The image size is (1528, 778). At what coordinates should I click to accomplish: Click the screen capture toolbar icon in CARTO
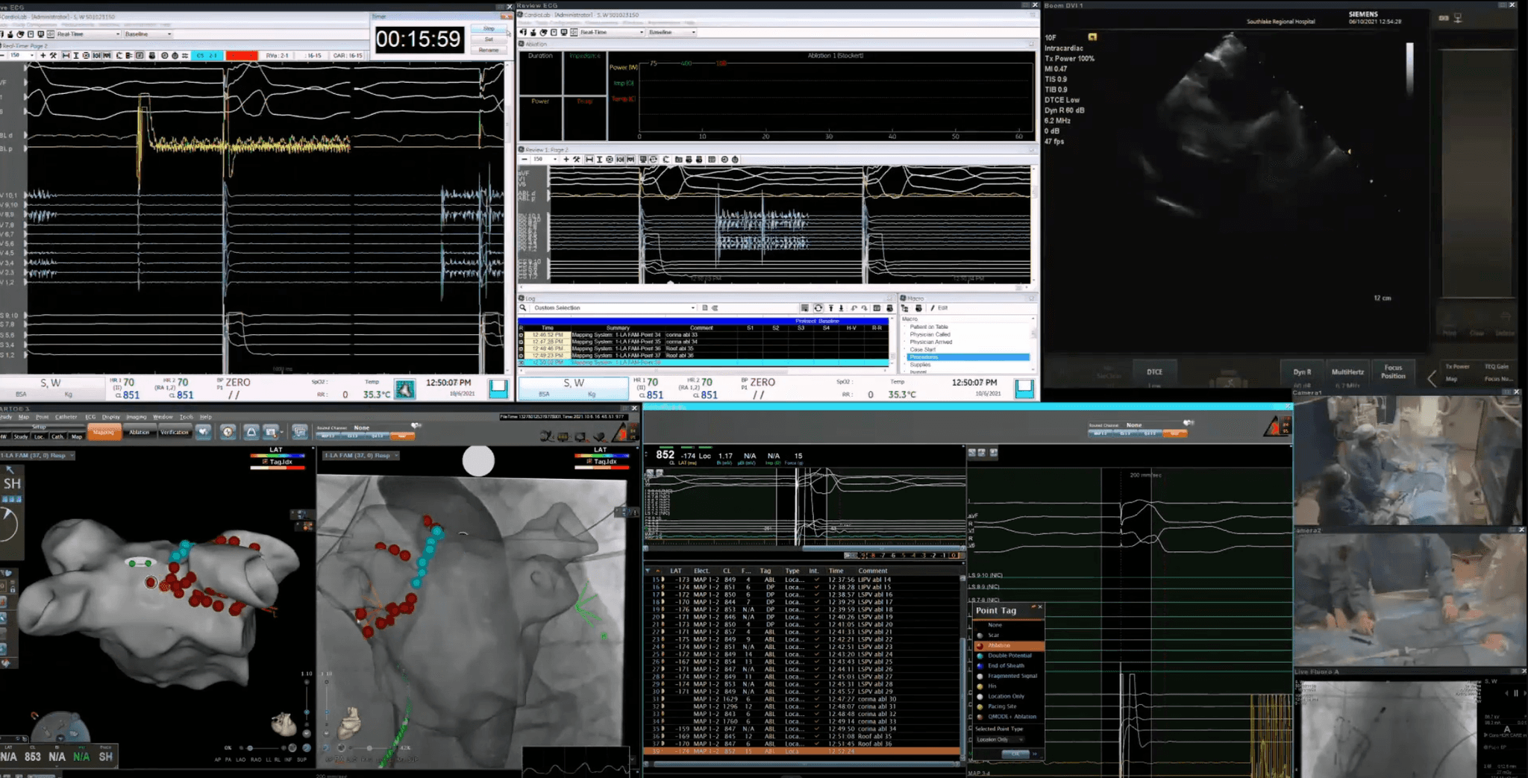(272, 432)
